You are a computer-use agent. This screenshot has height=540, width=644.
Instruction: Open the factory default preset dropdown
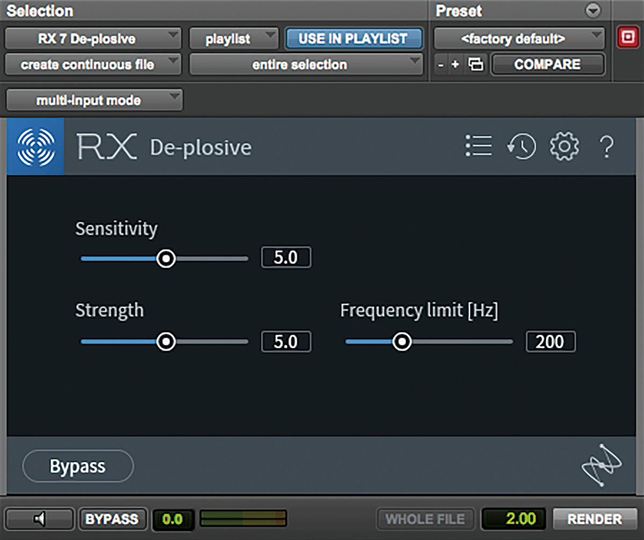(519, 39)
